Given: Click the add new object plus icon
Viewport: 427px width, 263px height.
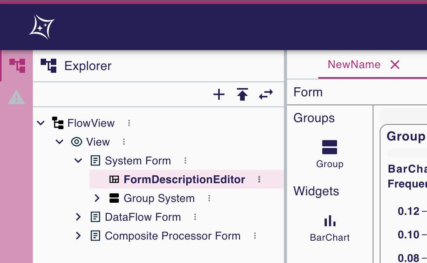Looking at the screenshot, I should click(x=219, y=94).
